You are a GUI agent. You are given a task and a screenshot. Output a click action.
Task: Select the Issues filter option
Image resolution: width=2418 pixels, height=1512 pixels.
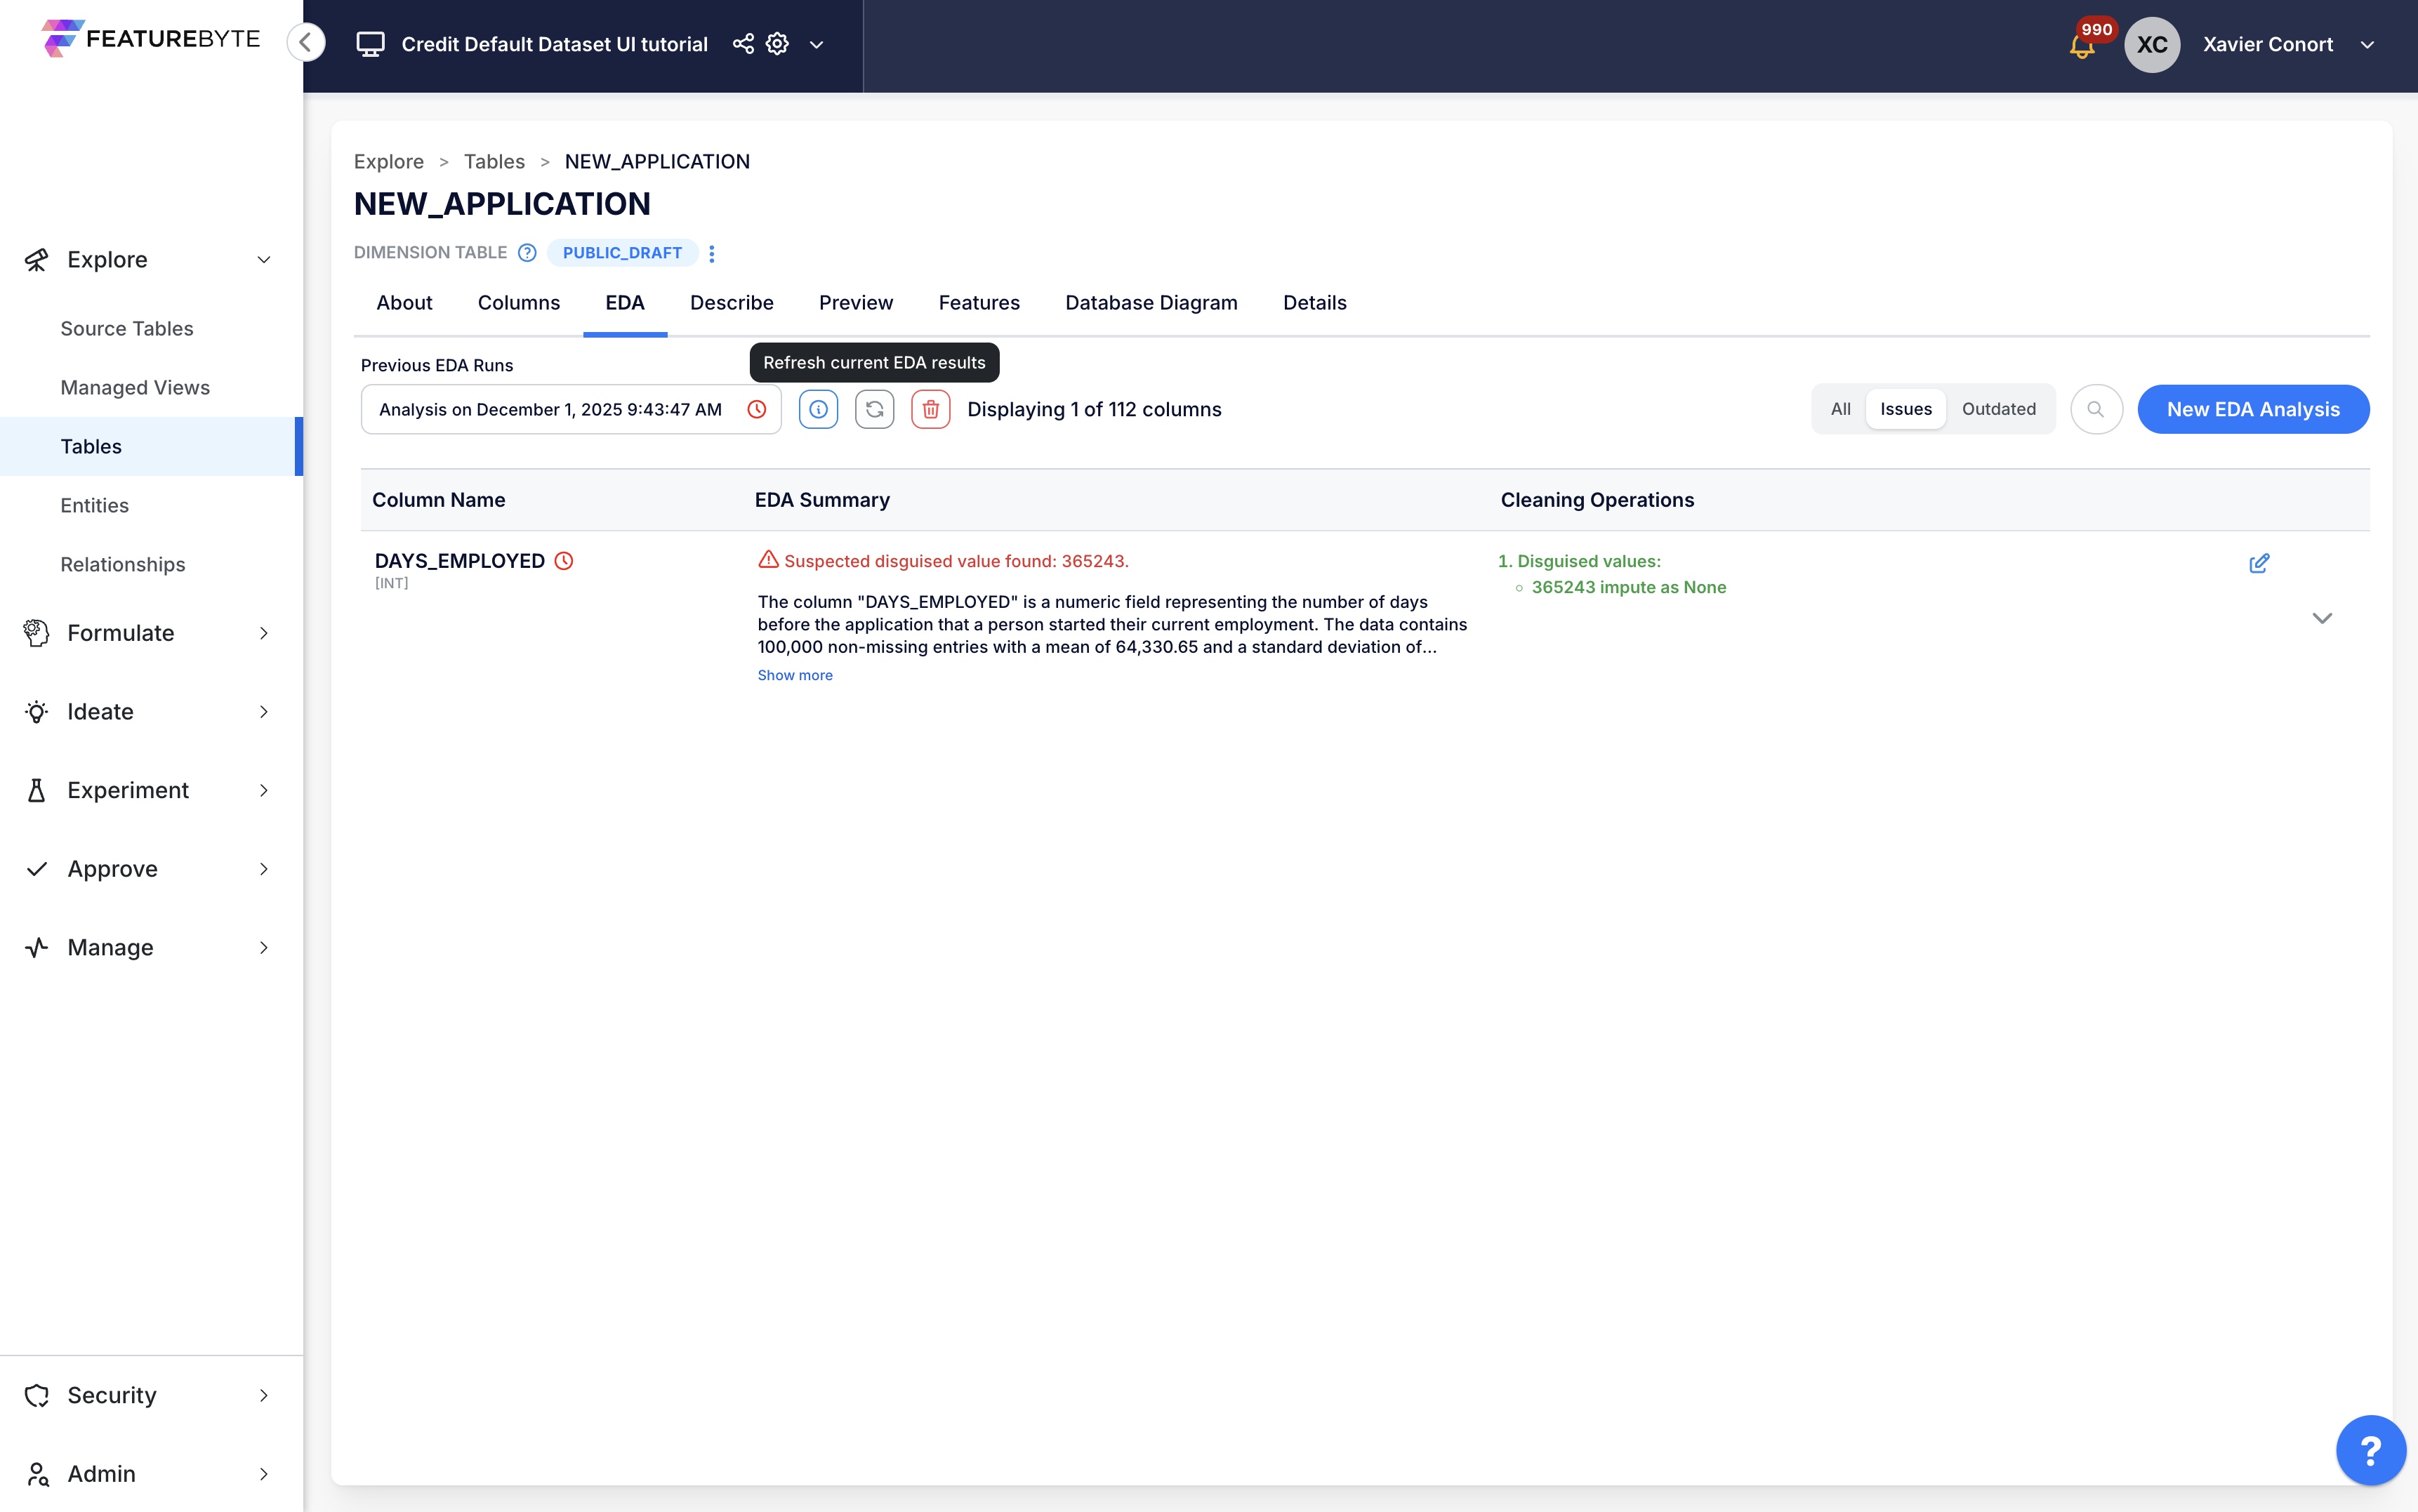pyautogui.click(x=1905, y=409)
